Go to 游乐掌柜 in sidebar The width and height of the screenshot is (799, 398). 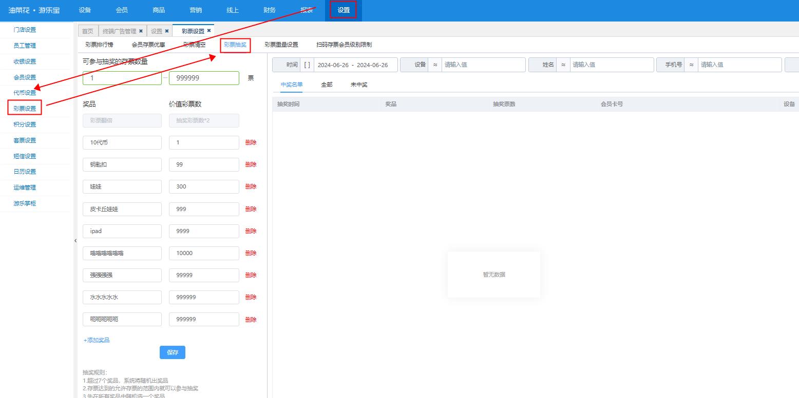click(25, 203)
